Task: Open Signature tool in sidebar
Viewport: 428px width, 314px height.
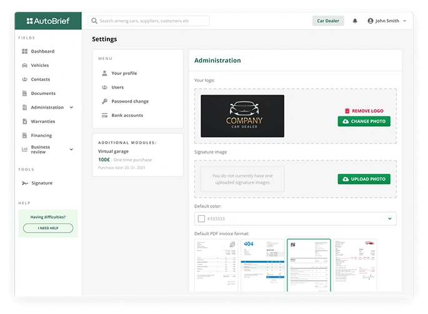Action: [41, 183]
